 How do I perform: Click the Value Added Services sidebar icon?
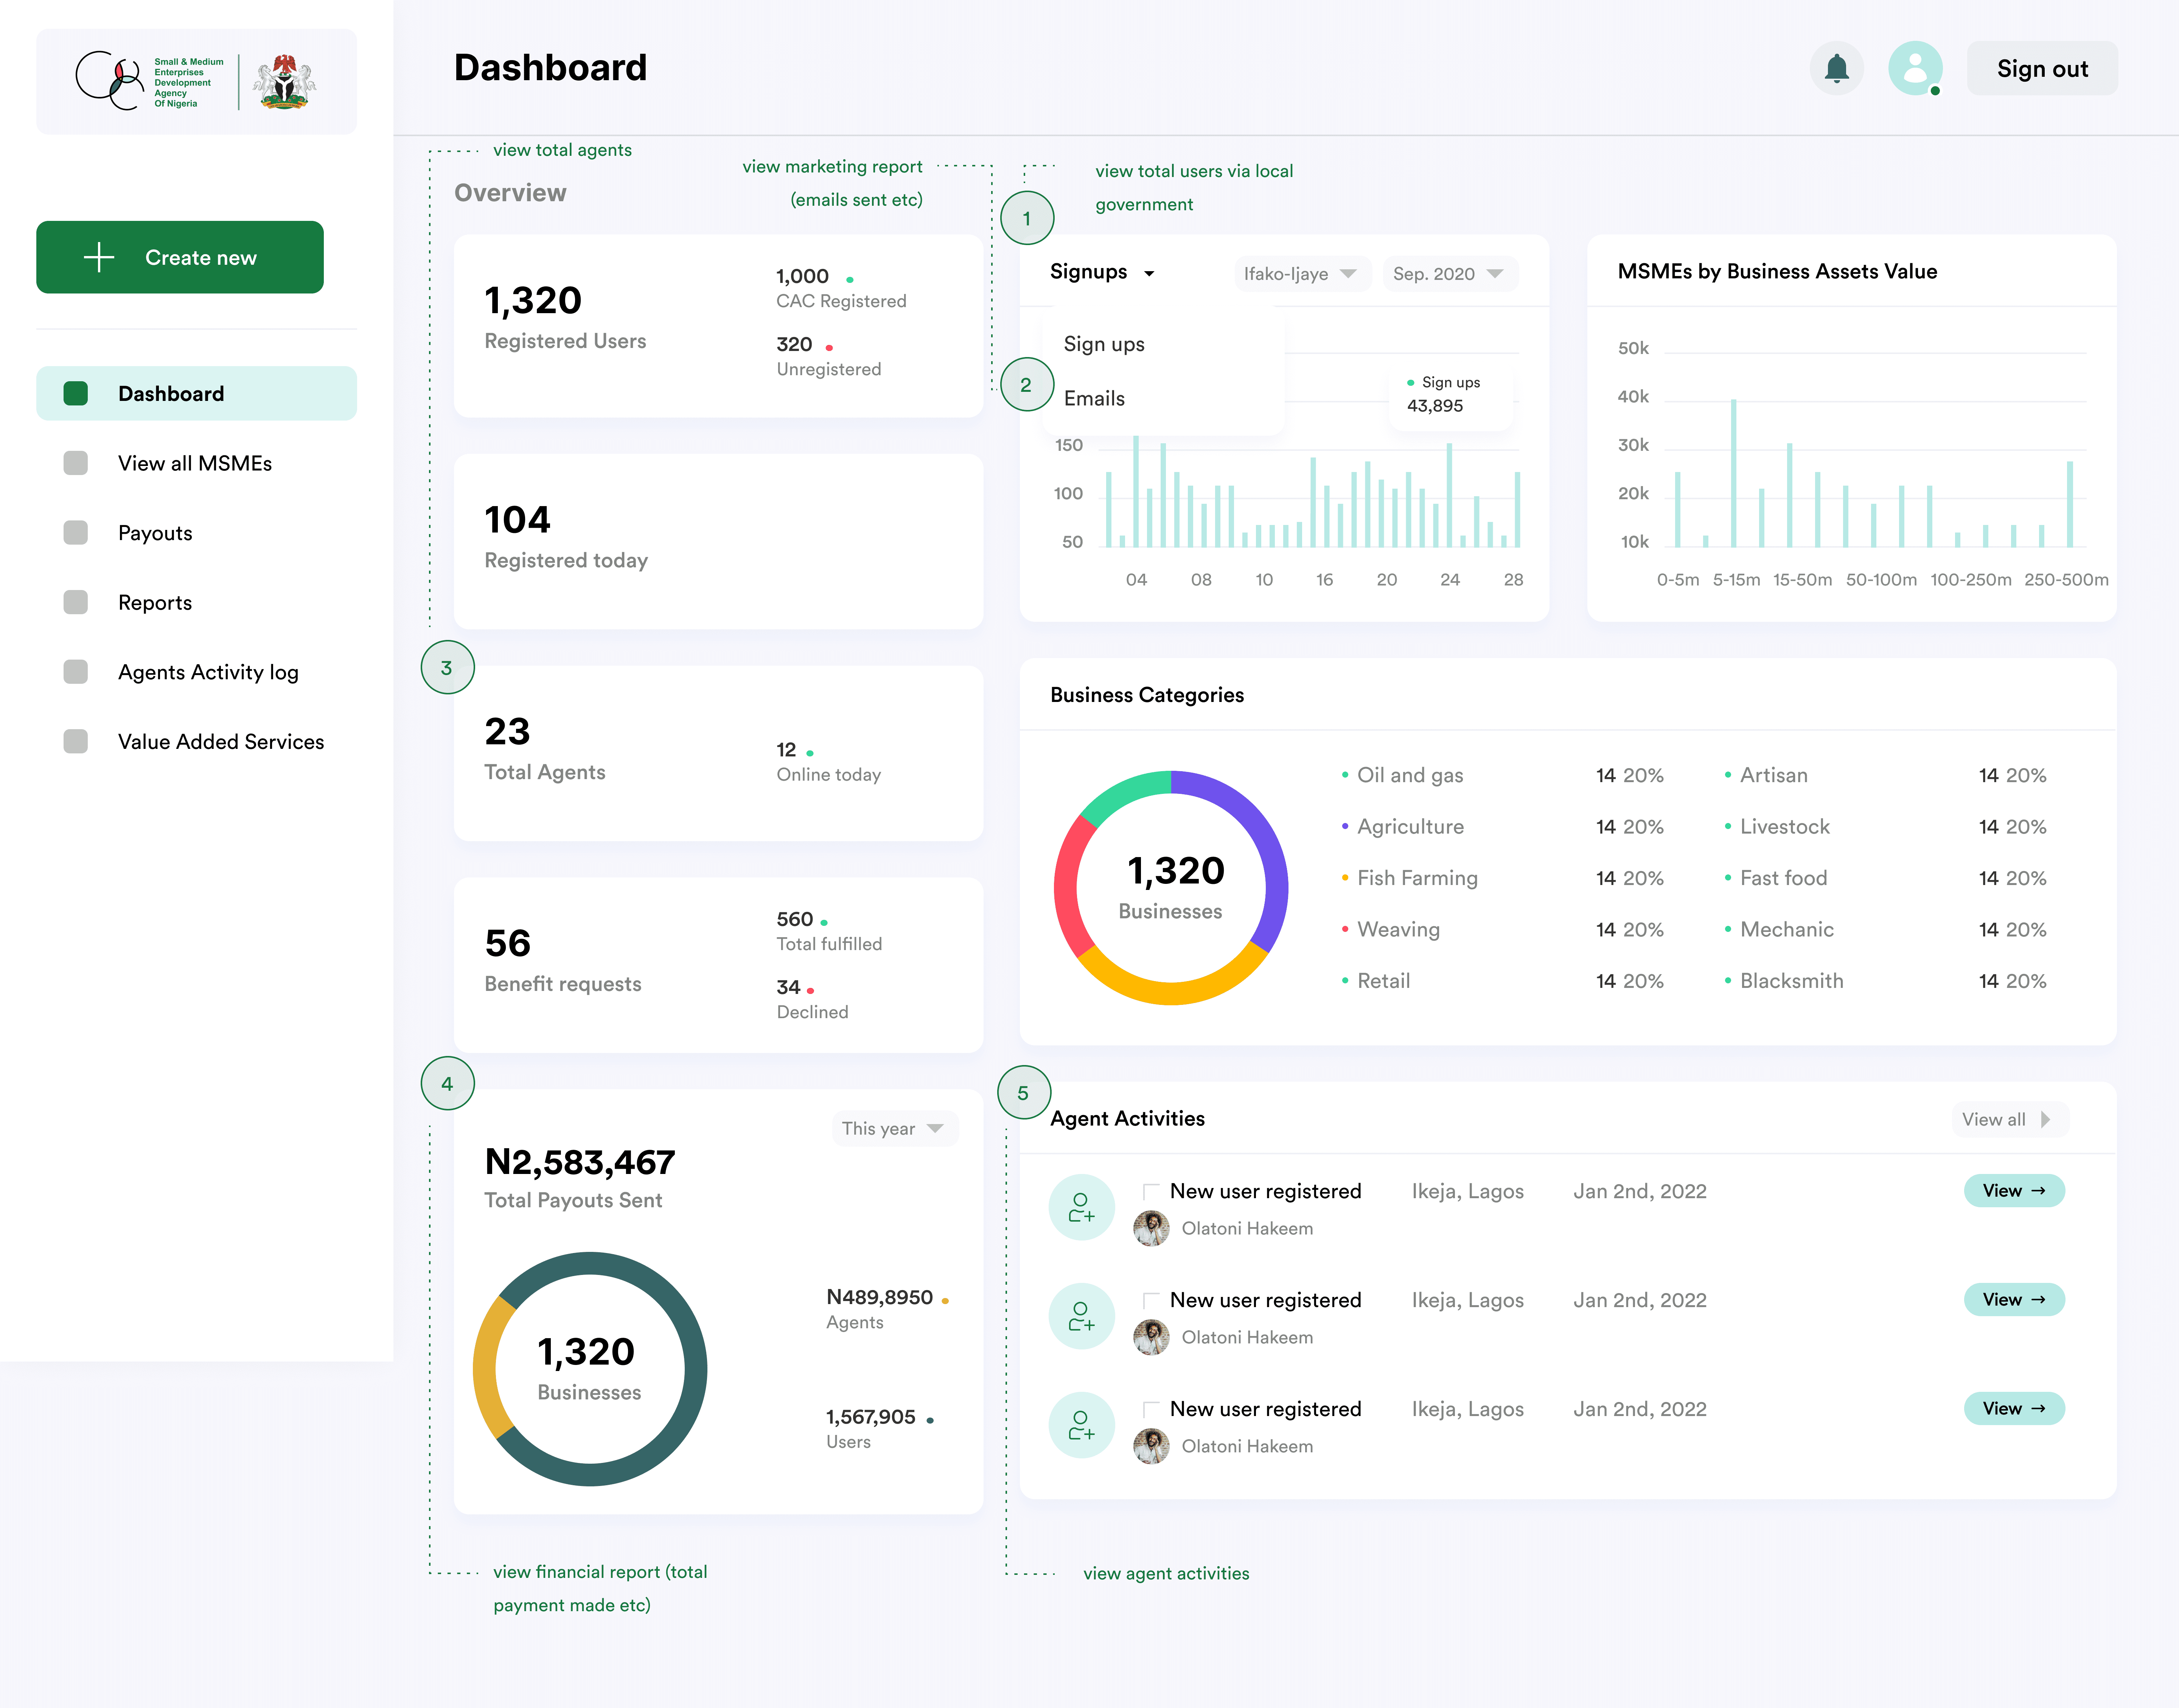point(76,741)
